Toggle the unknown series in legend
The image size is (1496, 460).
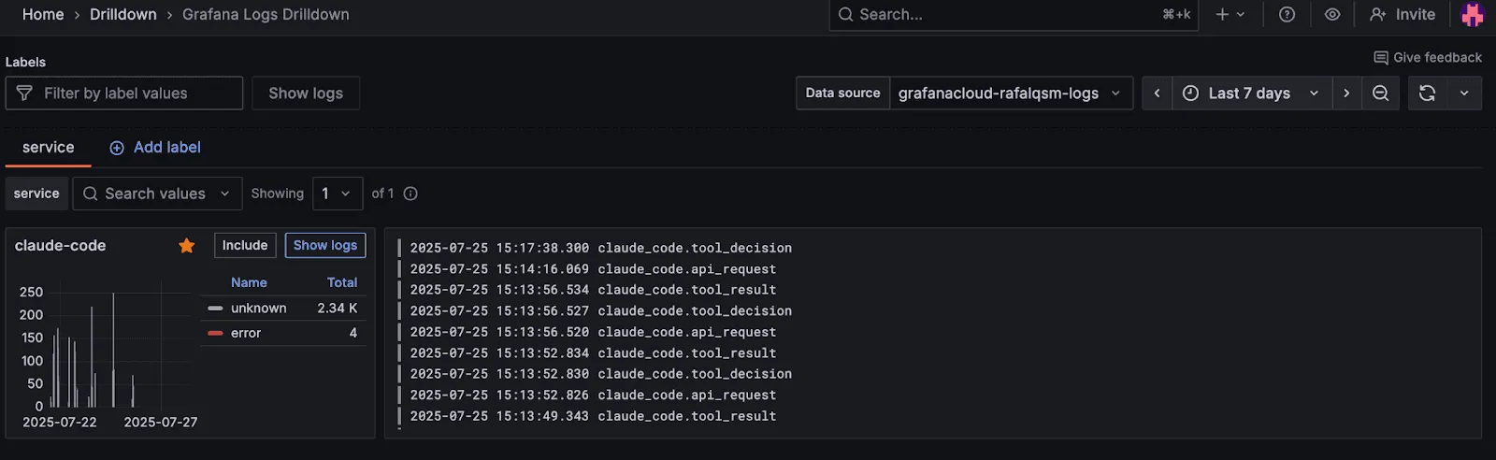(259, 308)
